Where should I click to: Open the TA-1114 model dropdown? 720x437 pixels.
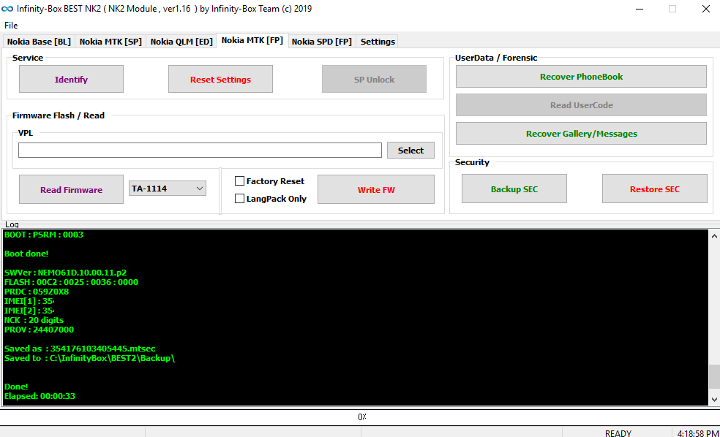[167, 189]
